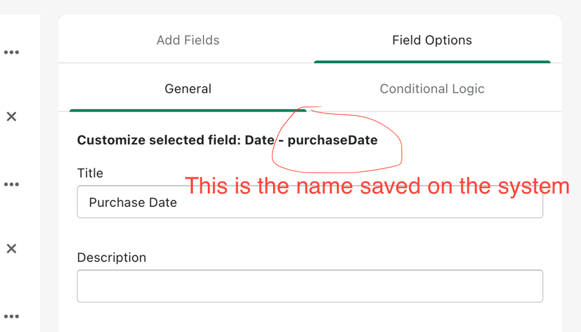581x332 pixels.
Task: Click the green underline beneath General
Action: pyautogui.click(x=188, y=110)
